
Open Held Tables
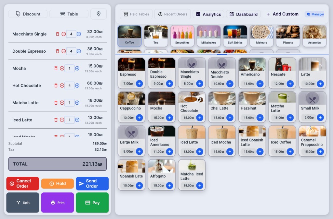(136, 14)
